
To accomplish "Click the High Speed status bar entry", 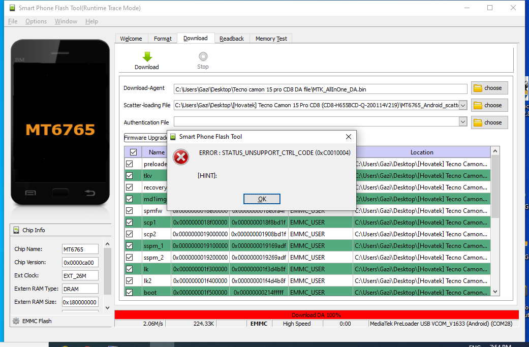I will (297, 324).
